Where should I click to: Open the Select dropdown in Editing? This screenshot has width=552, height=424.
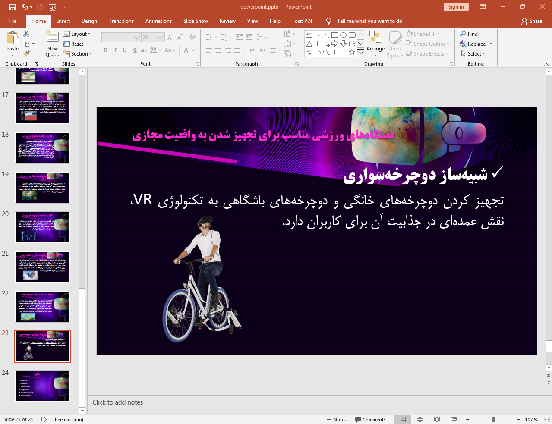[x=473, y=54]
